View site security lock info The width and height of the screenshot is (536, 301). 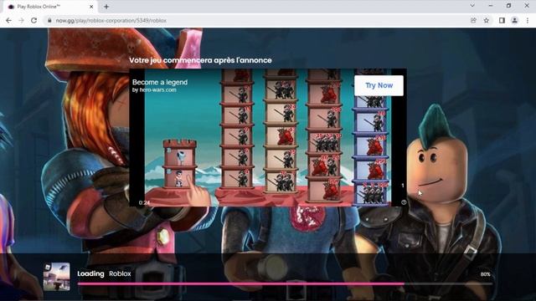coord(49,20)
